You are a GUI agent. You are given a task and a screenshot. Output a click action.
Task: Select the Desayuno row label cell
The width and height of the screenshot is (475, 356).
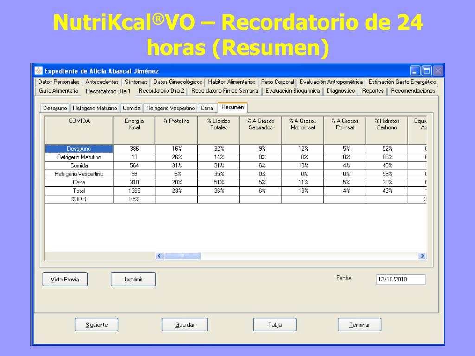pyautogui.click(x=79, y=149)
